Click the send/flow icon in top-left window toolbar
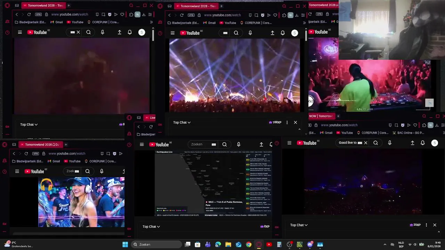445x250 pixels. pos(116,15)
